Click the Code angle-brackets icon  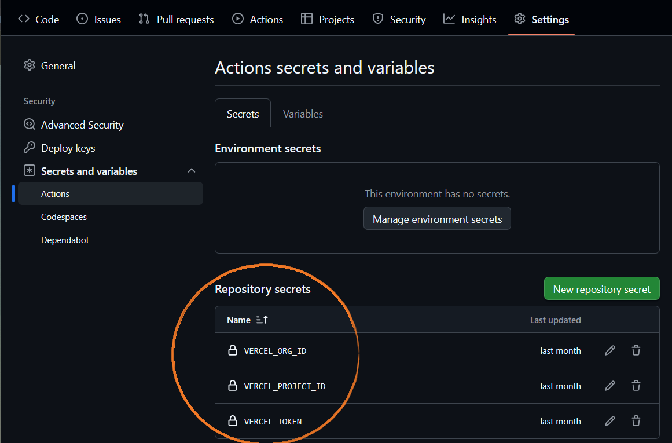24,19
